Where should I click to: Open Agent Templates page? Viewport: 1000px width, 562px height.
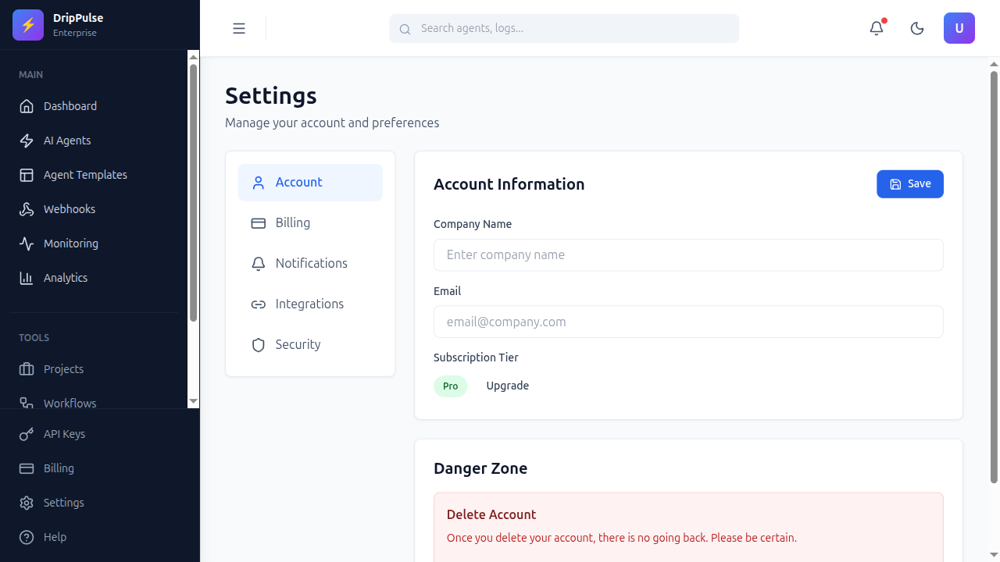(94, 175)
